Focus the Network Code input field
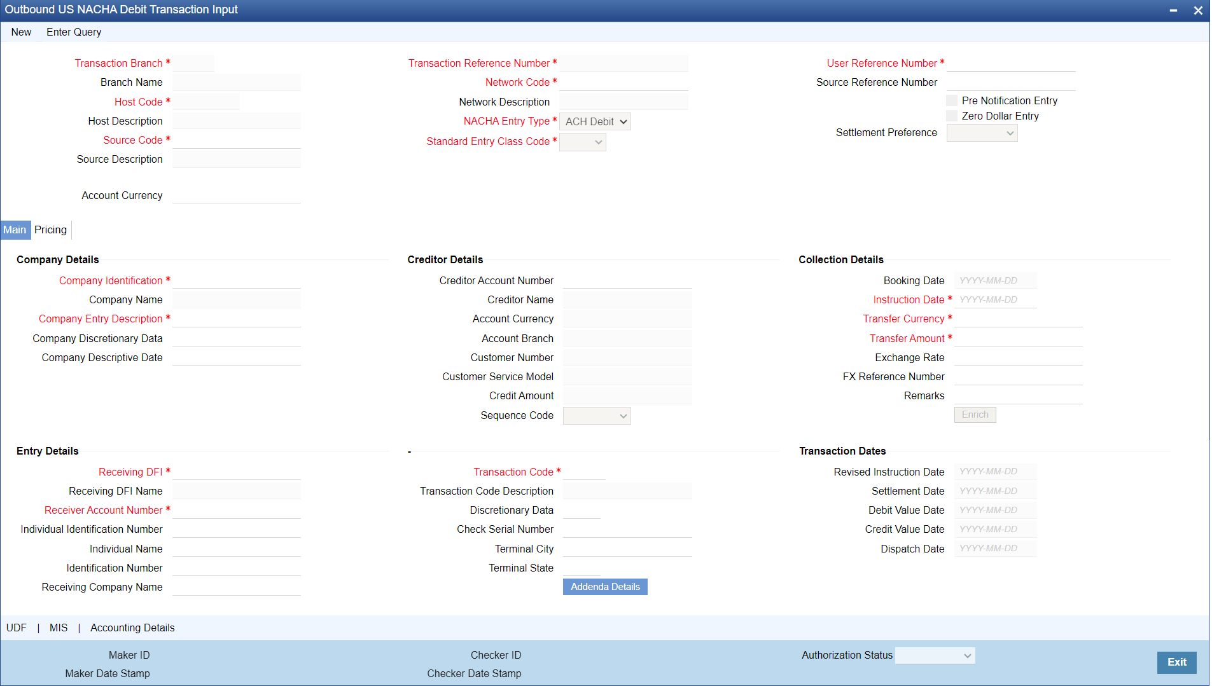The width and height of the screenshot is (1212, 686). point(623,83)
